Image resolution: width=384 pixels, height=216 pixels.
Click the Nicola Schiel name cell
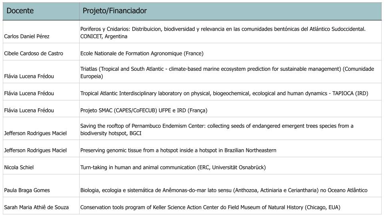click(x=19, y=167)
